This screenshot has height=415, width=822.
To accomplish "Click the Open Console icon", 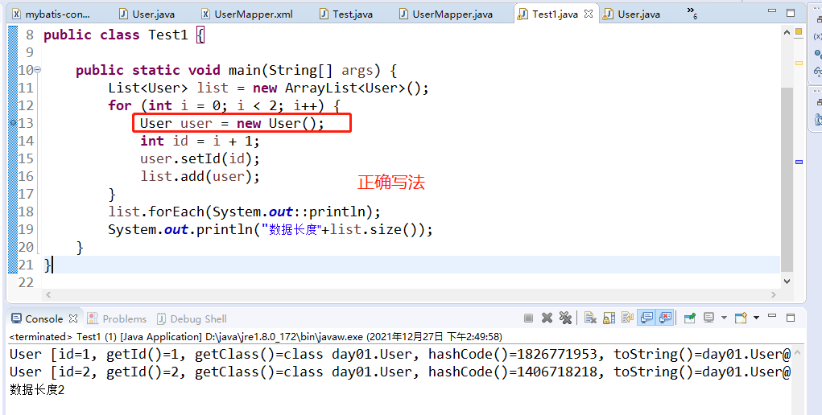I will [741, 318].
